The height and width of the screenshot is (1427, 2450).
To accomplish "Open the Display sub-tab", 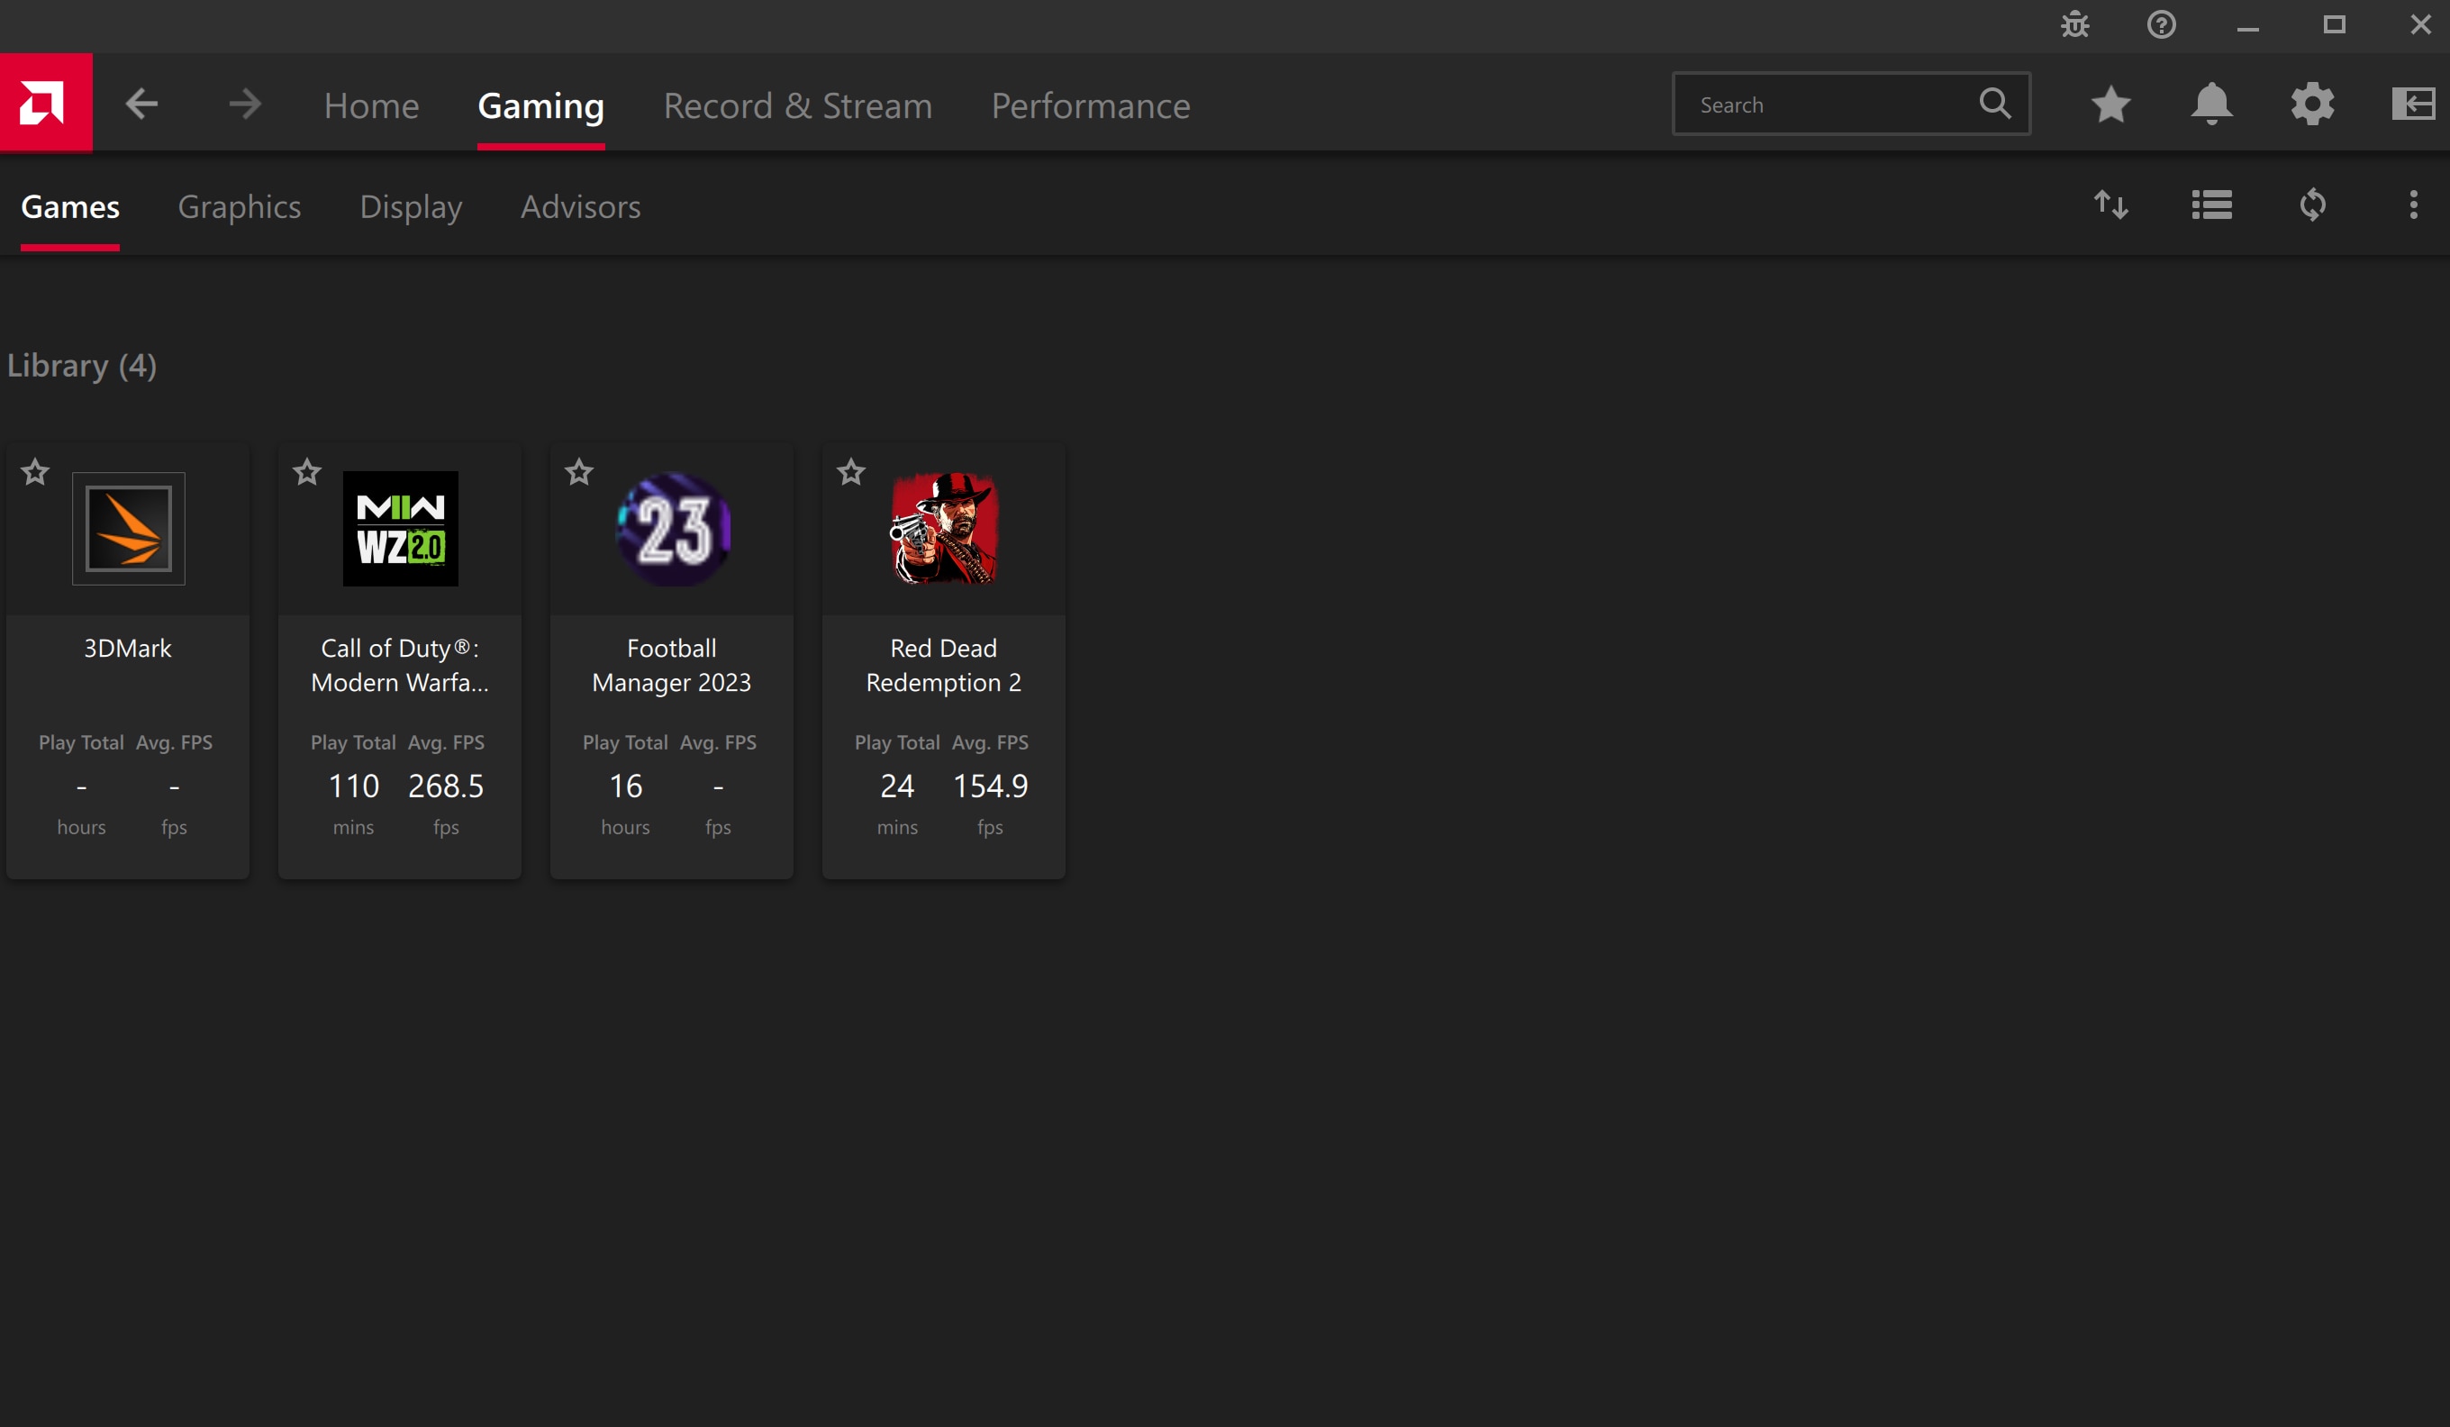I will [x=412, y=206].
